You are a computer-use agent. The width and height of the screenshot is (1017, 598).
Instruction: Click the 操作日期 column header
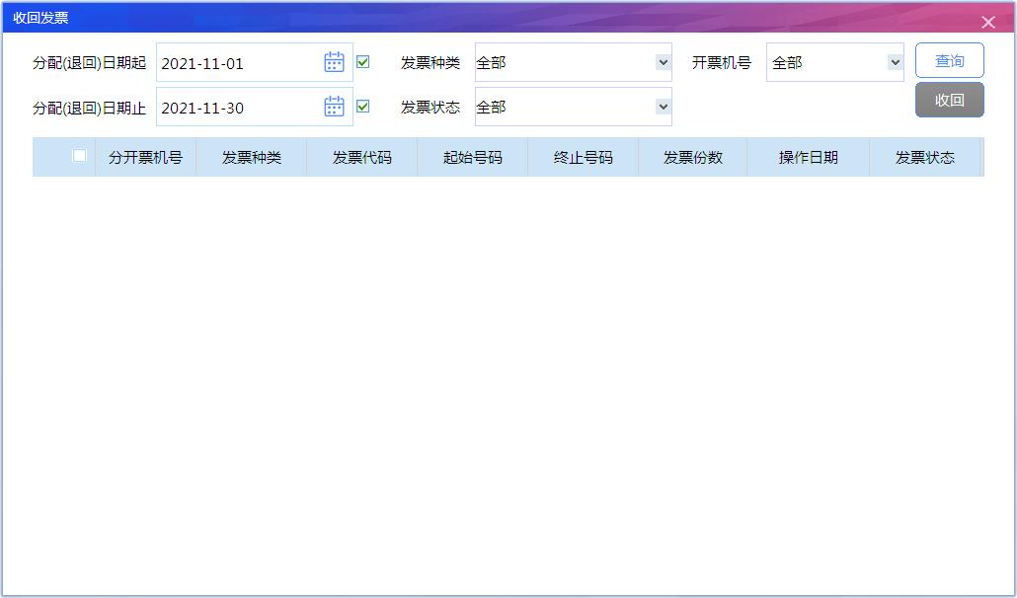click(808, 157)
